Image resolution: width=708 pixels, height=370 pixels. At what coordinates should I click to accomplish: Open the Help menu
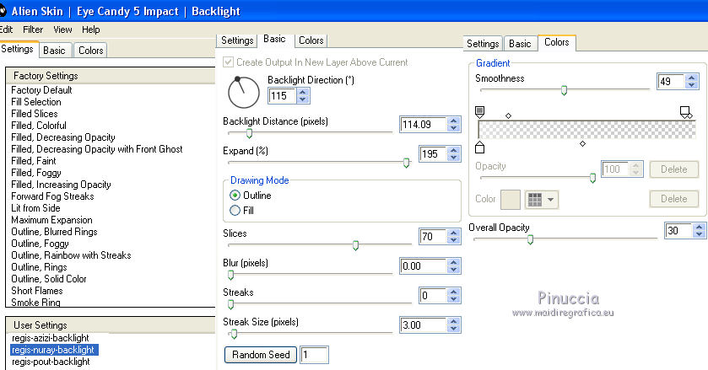[91, 29]
